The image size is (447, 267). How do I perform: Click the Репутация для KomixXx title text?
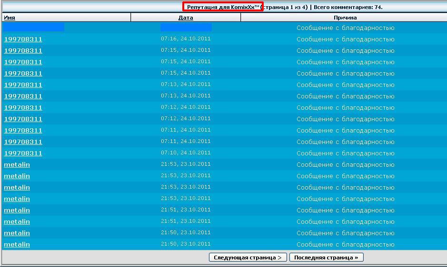coord(223,7)
